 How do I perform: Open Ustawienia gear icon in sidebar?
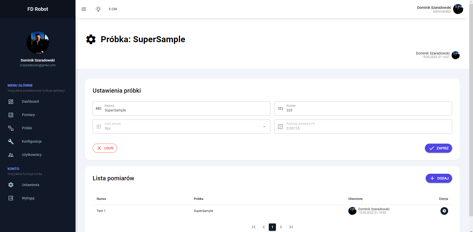(x=11, y=185)
